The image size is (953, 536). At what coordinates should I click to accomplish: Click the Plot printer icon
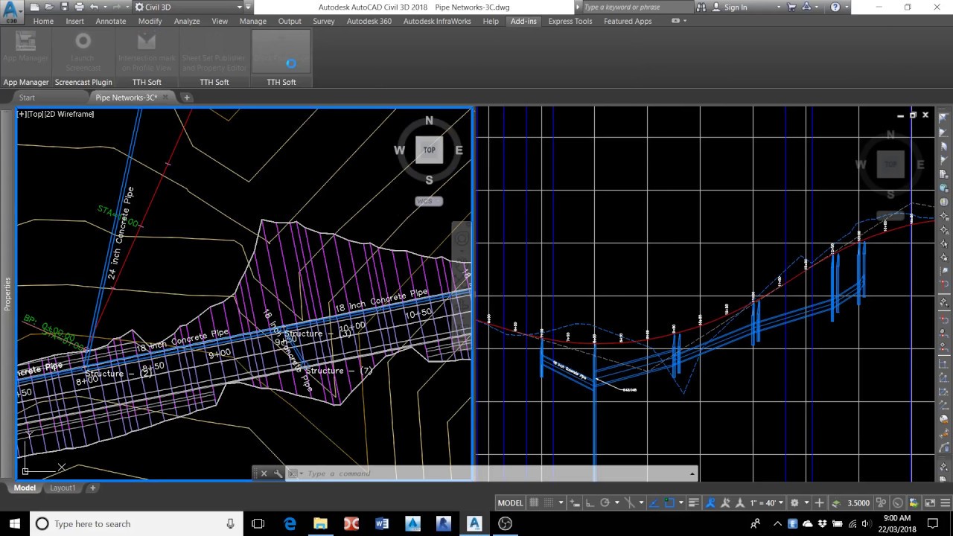(80, 7)
